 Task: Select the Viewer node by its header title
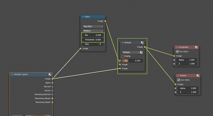183,75
